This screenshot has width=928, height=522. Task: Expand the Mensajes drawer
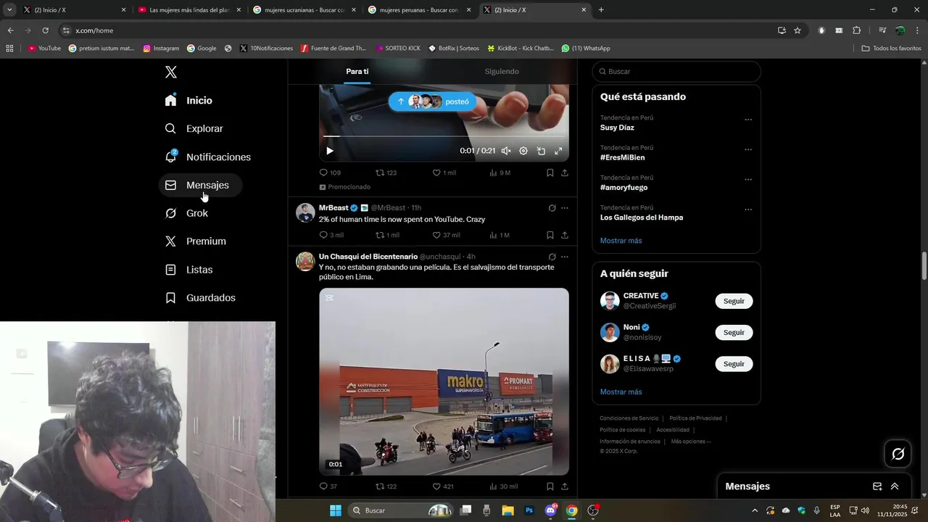coord(895,486)
